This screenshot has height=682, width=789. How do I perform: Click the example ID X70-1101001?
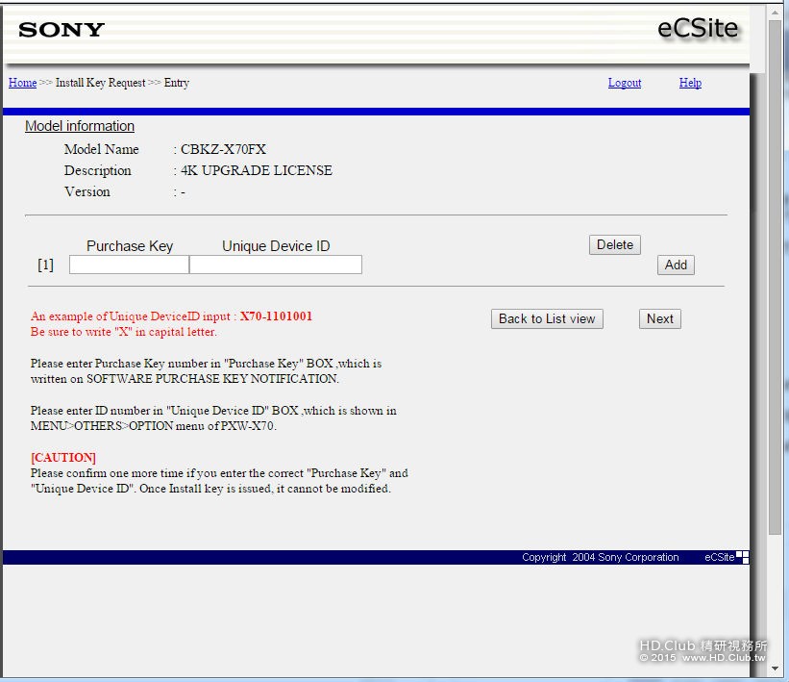click(x=276, y=316)
